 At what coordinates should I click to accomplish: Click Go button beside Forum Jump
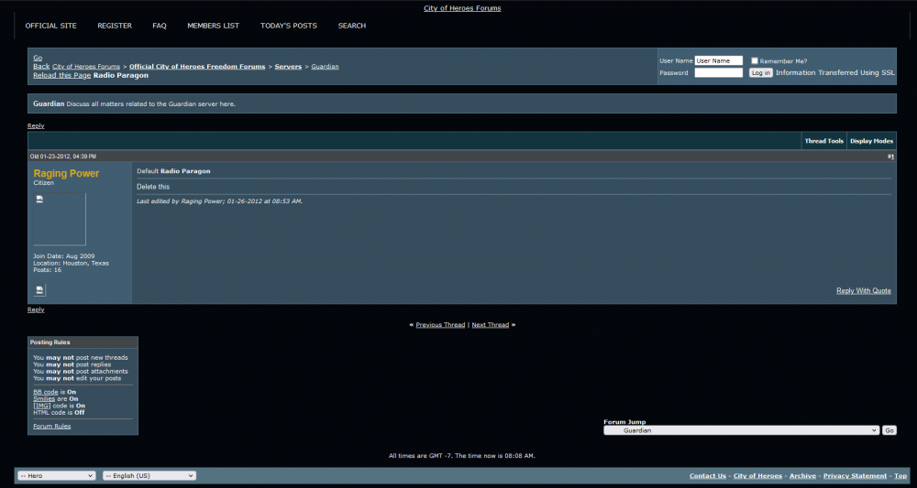click(x=889, y=430)
